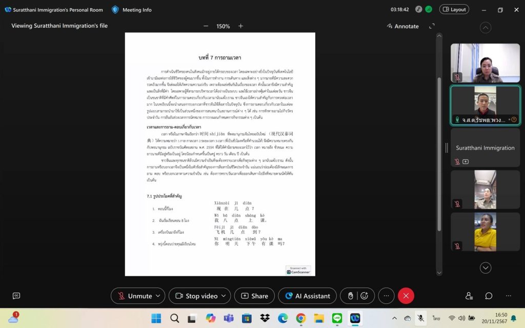Enter full-screen view of shared file

click(x=432, y=26)
